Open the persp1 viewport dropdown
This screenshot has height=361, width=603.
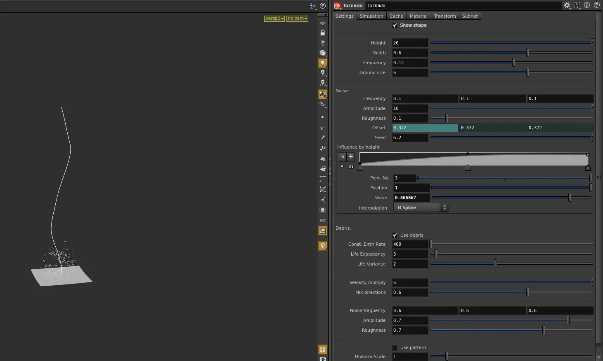(x=274, y=19)
